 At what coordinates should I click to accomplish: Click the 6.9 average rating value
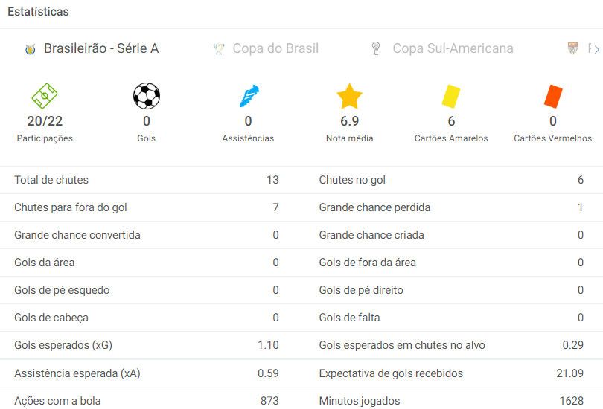click(x=349, y=121)
